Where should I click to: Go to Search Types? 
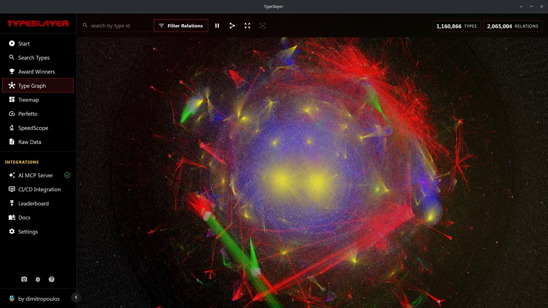[38, 58]
